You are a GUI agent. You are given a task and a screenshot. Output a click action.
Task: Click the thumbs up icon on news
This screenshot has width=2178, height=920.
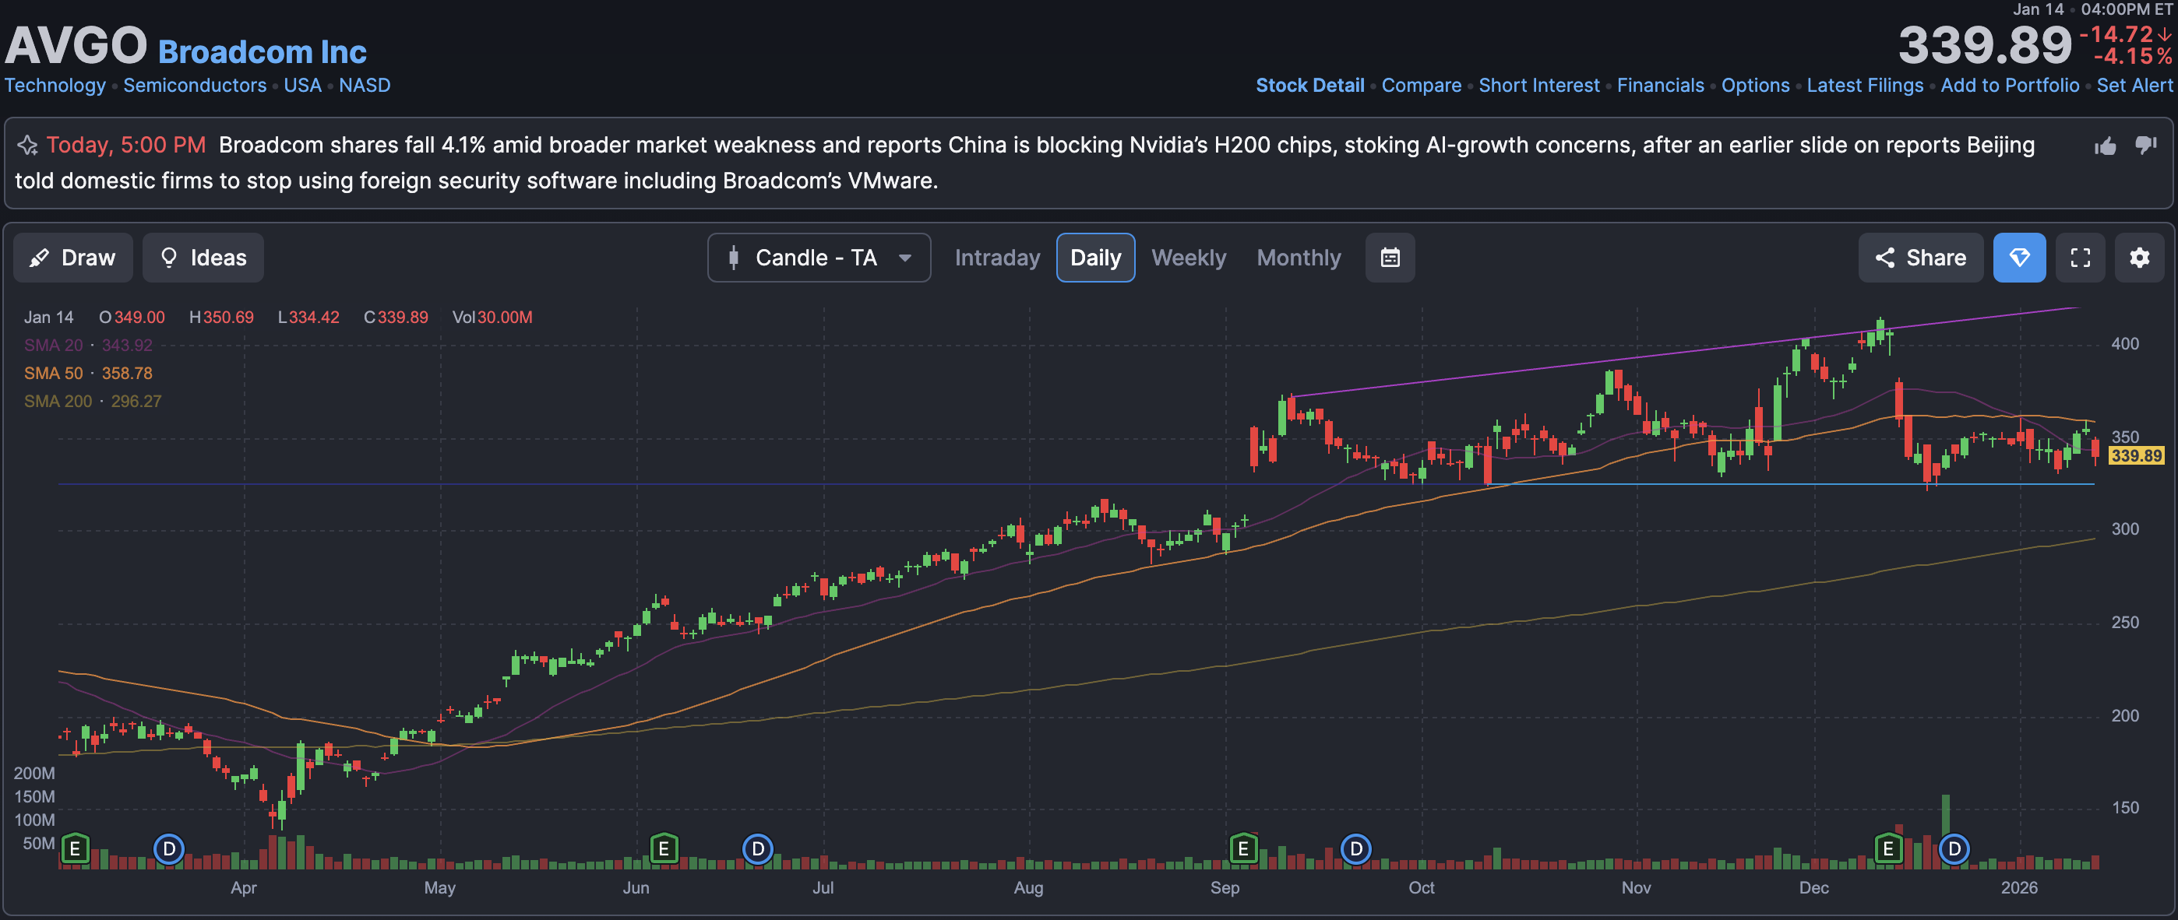coord(2106,146)
